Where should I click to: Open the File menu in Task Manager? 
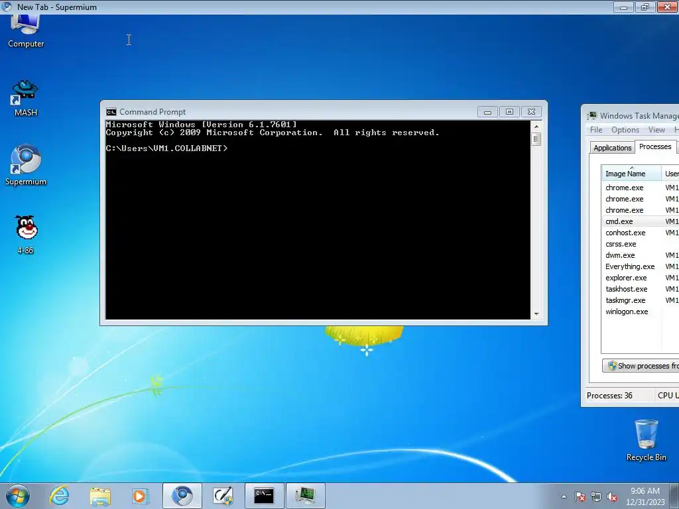tap(596, 130)
